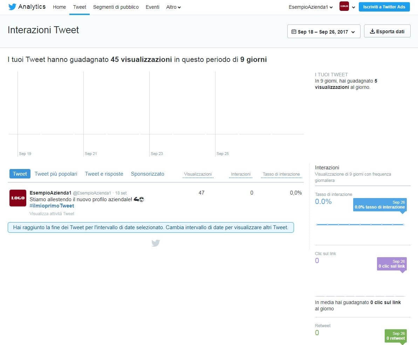Viewport: 418px width, 345px height.
Task: Switch to Tweet più popolari tab
Action: pos(56,174)
